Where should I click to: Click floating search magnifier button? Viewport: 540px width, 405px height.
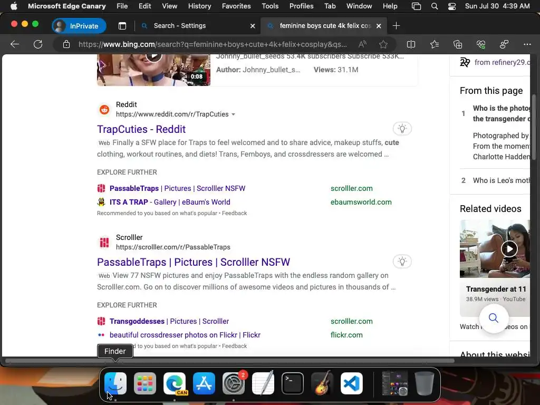494,318
